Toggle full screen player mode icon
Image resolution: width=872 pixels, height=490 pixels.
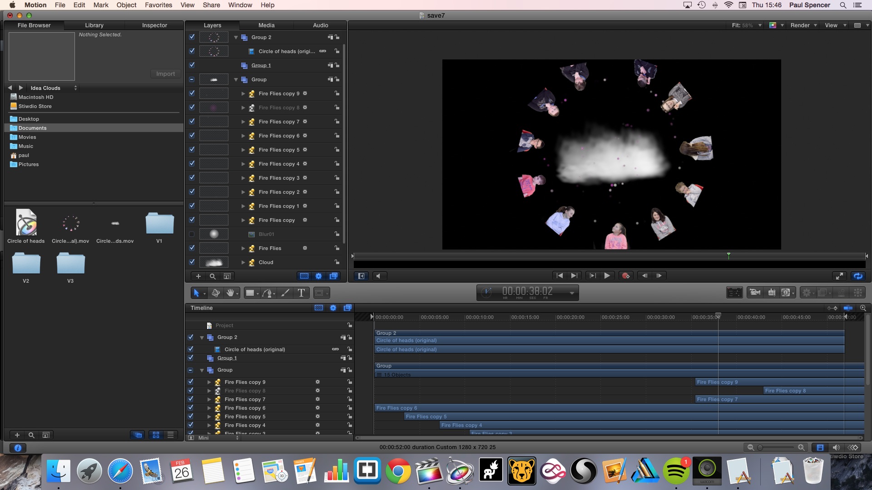point(839,276)
